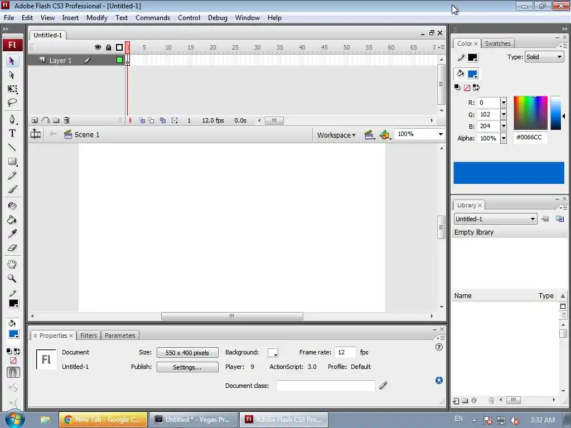This screenshot has width=571, height=428.
Task: Toggle show/hide all layers eye icon
Action: (x=98, y=47)
